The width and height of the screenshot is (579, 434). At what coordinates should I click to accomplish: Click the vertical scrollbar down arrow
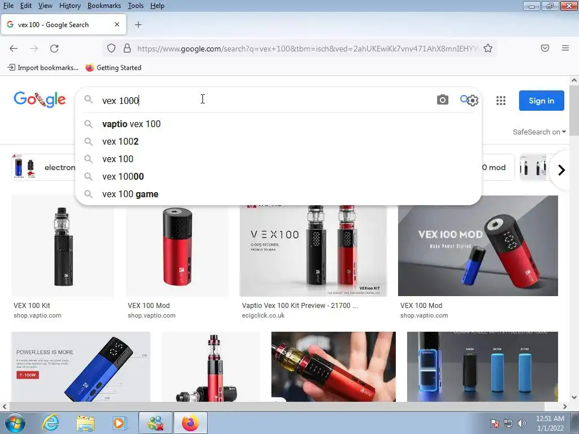click(x=574, y=397)
